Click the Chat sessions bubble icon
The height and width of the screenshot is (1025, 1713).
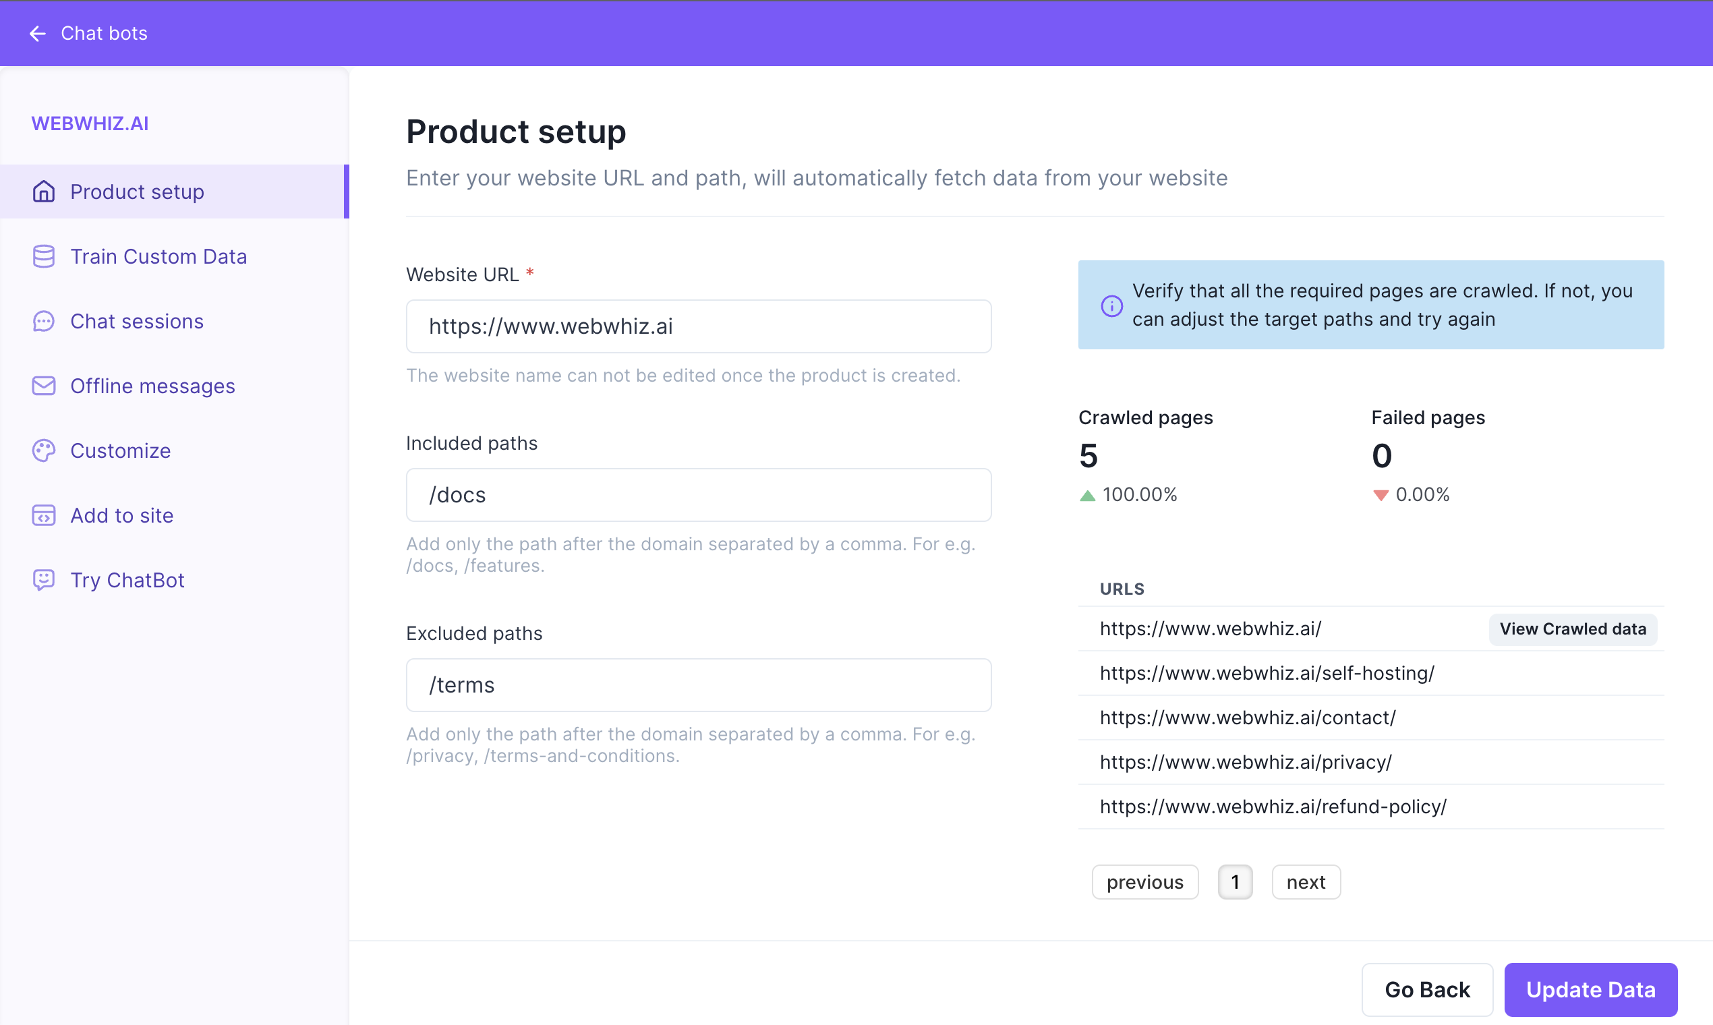(x=44, y=321)
